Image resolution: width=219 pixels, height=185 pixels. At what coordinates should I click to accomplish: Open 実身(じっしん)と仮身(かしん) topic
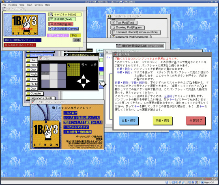pos(83,123)
